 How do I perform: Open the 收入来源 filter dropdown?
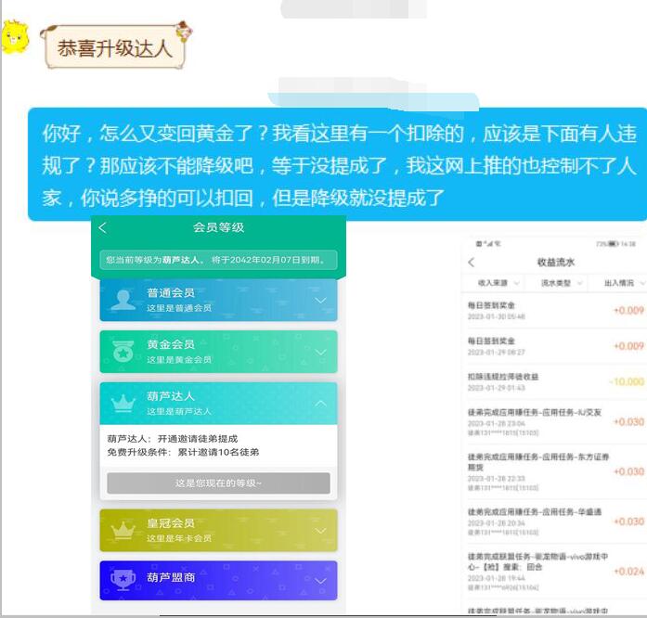pos(495,282)
